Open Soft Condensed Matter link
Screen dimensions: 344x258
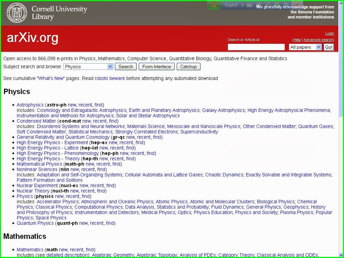pyautogui.click(x=41, y=132)
